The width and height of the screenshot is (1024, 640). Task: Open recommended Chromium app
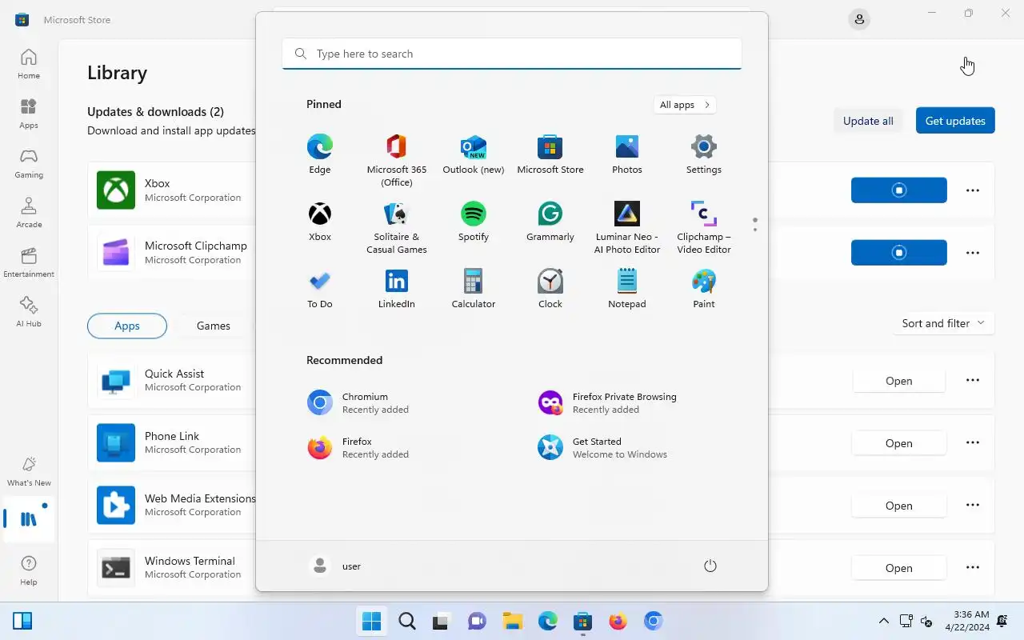396,402
